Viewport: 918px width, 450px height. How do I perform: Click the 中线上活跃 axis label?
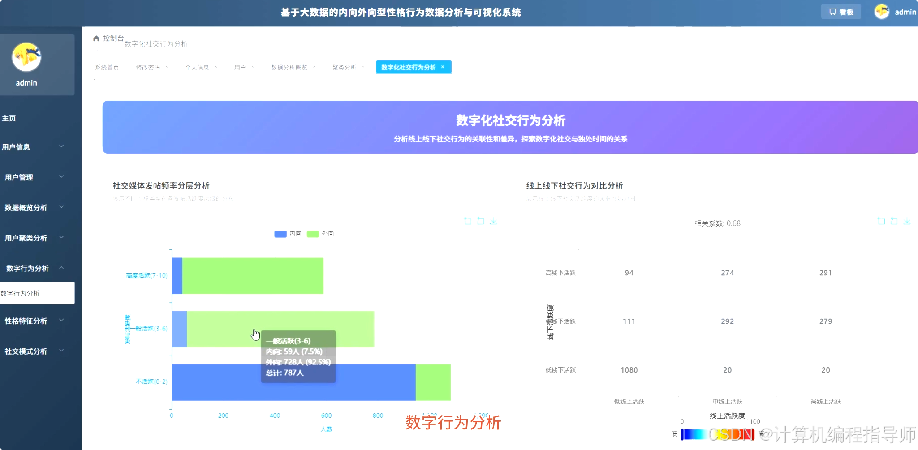tap(727, 401)
